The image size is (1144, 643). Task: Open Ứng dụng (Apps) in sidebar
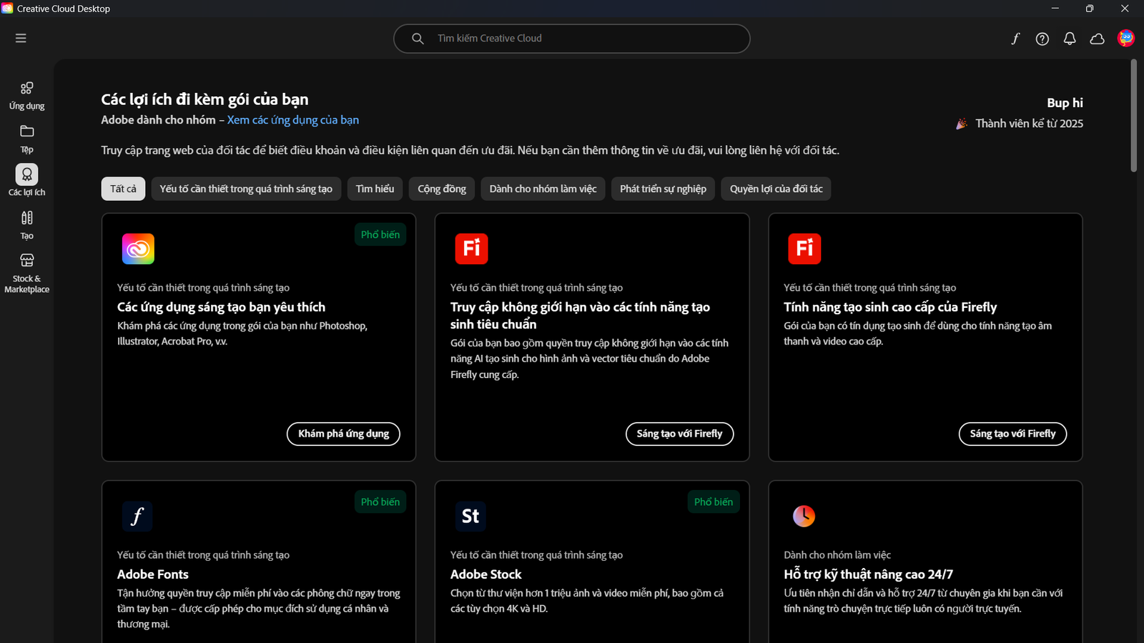coord(26,96)
